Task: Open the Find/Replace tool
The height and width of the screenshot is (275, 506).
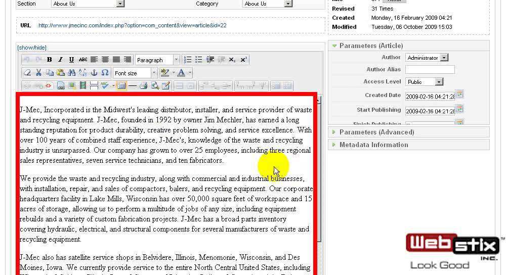Action: (83, 73)
